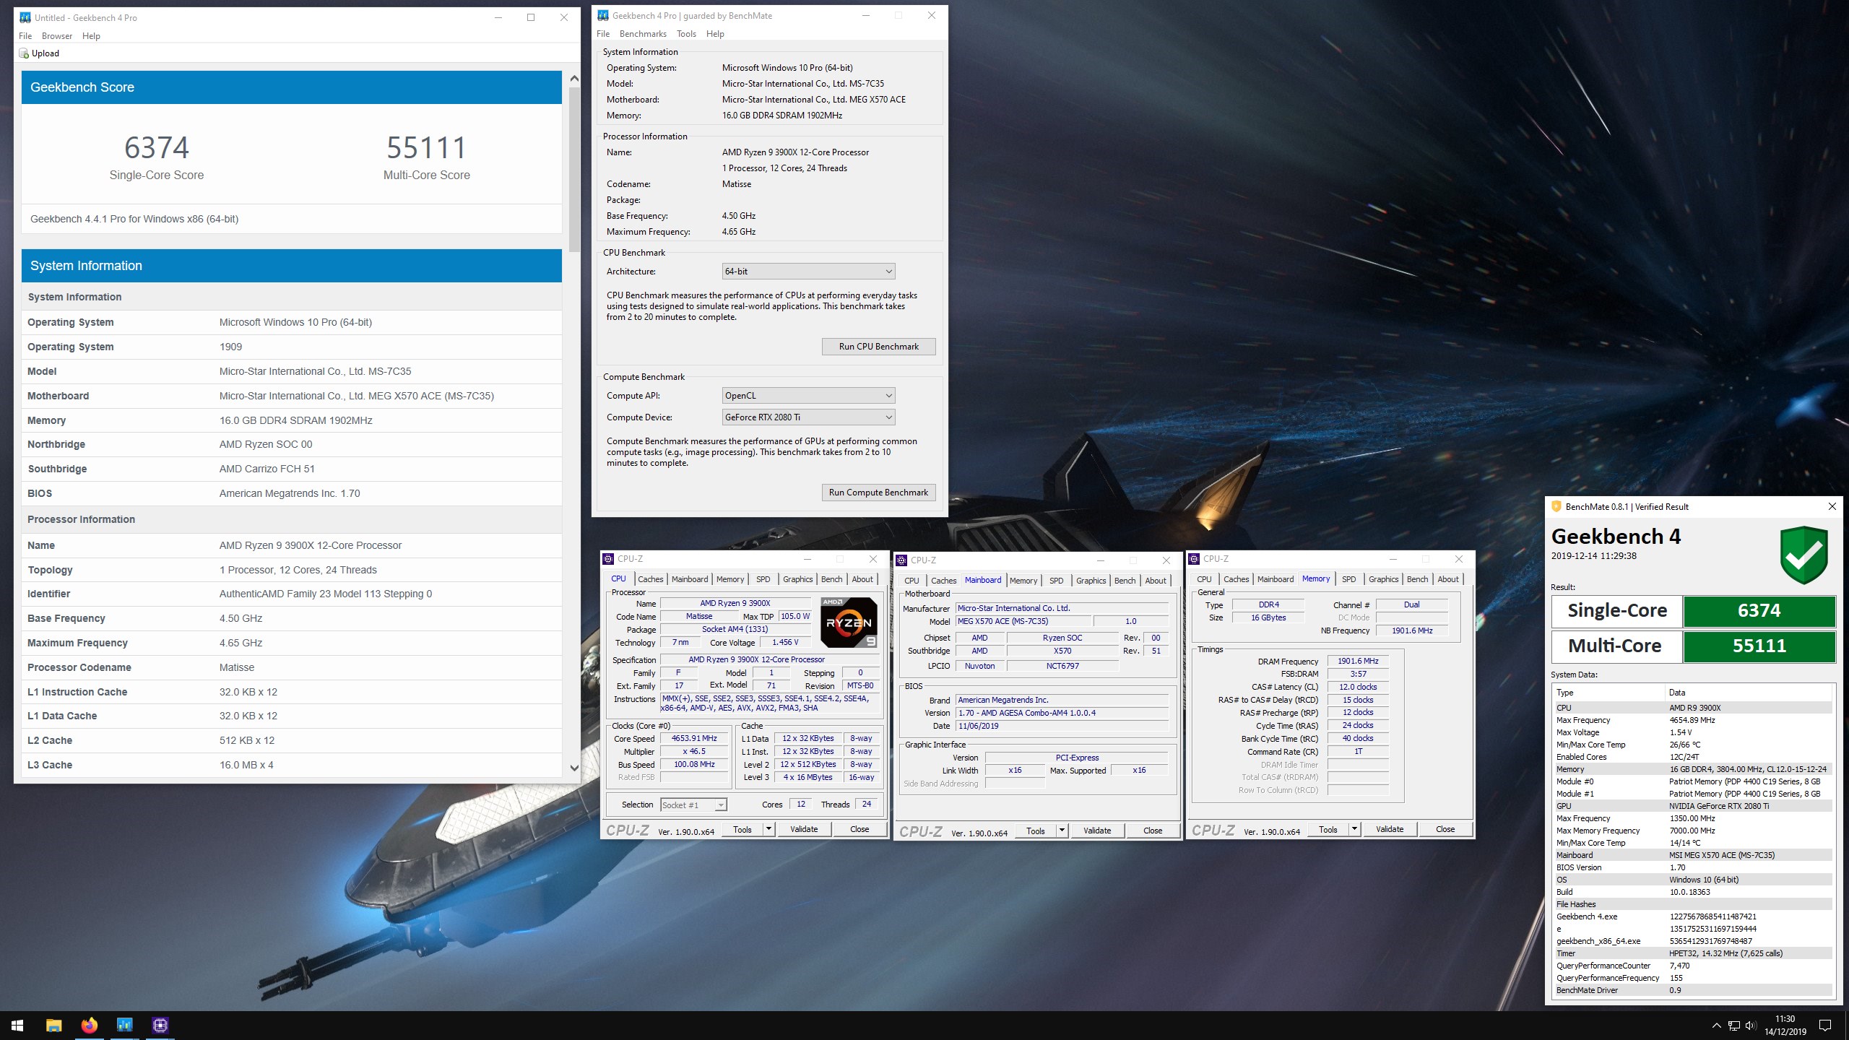This screenshot has width=1849, height=1040.
Task: Click the Core Speed 4653.91 MHz field
Action: pyautogui.click(x=694, y=738)
